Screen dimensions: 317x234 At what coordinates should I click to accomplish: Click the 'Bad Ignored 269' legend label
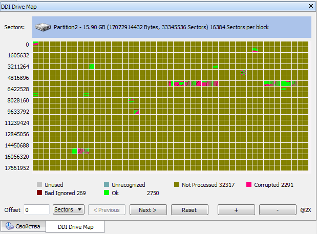coord(65,193)
